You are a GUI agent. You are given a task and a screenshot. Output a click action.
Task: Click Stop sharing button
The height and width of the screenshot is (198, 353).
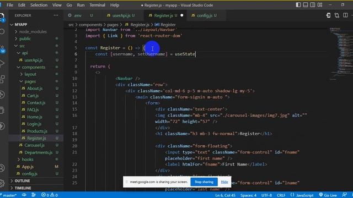[x=204, y=182]
